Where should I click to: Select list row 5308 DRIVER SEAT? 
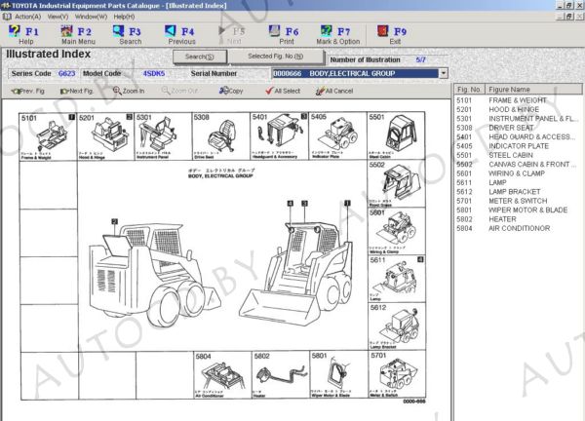[x=517, y=128]
